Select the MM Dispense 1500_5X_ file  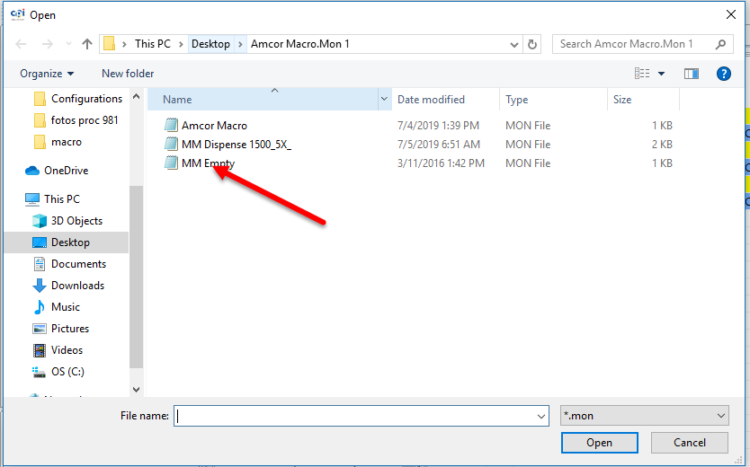point(236,145)
